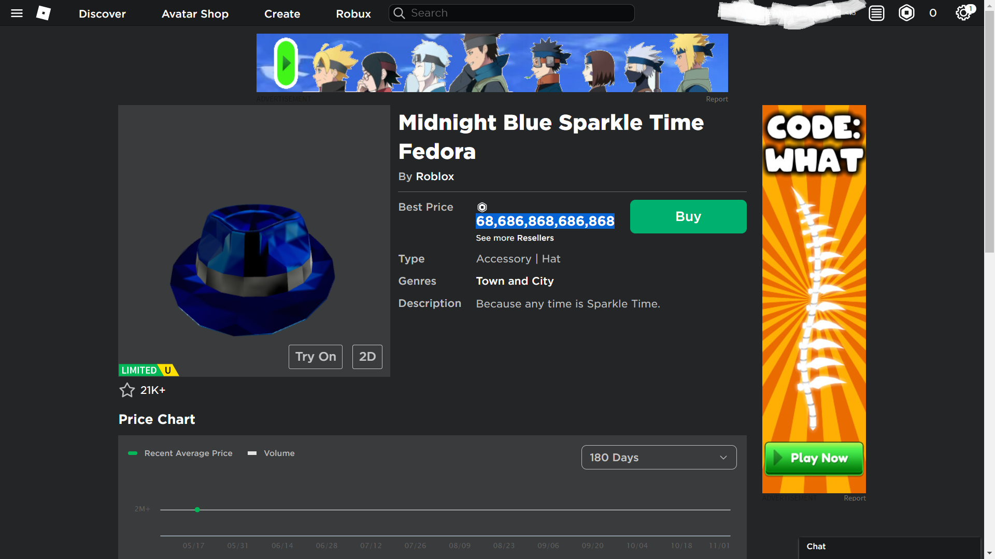995x559 pixels.
Task: Expand the 180 Days timeframe dropdown
Action: tap(658, 458)
